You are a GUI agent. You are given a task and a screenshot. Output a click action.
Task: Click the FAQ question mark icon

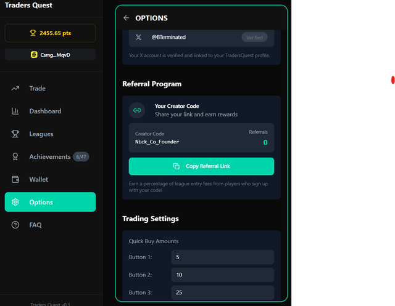click(15, 225)
